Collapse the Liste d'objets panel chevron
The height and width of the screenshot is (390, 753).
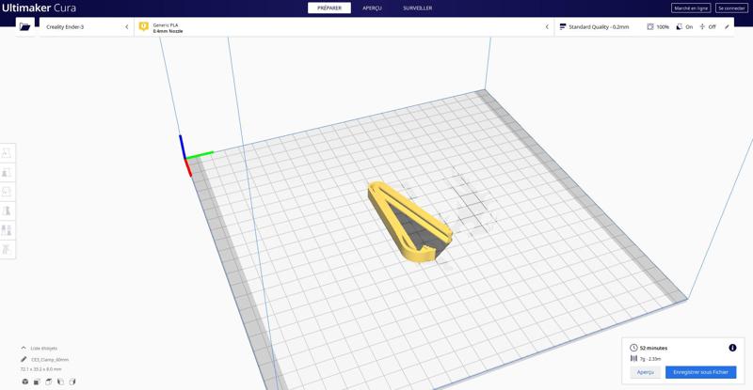tap(24, 348)
